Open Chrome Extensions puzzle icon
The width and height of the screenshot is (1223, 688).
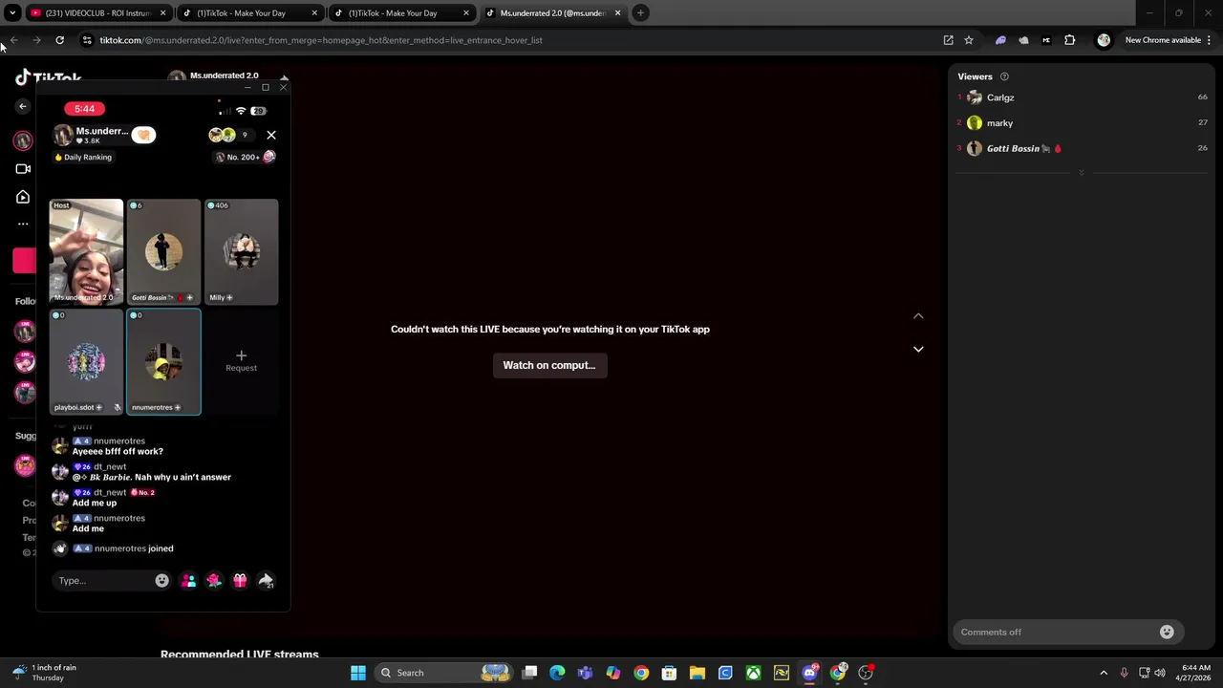(1070, 40)
